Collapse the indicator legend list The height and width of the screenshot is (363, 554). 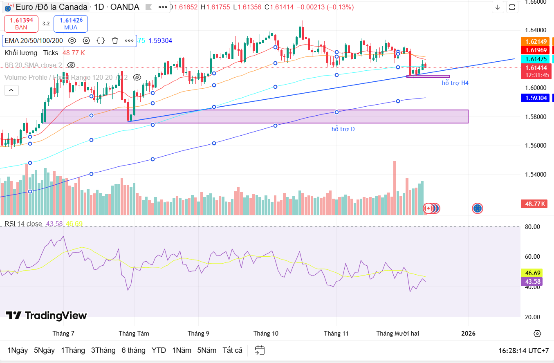11,90
